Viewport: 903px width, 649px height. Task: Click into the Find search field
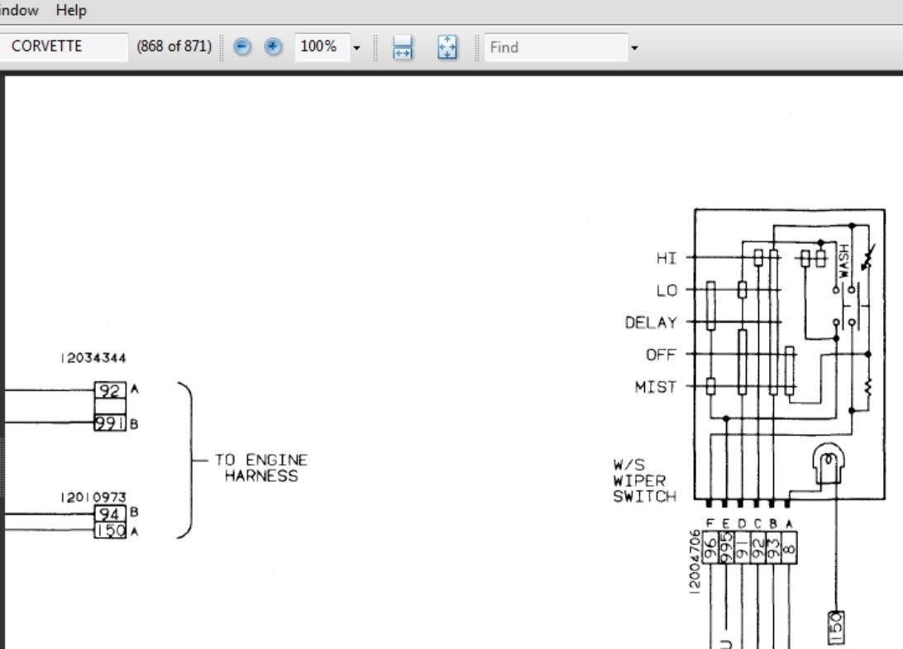(x=556, y=47)
